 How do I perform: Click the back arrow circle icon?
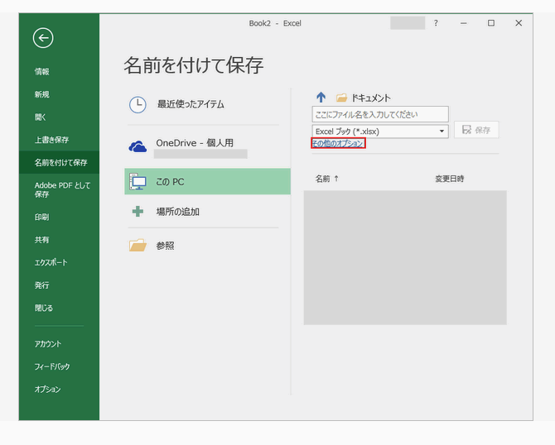[x=43, y=38]
